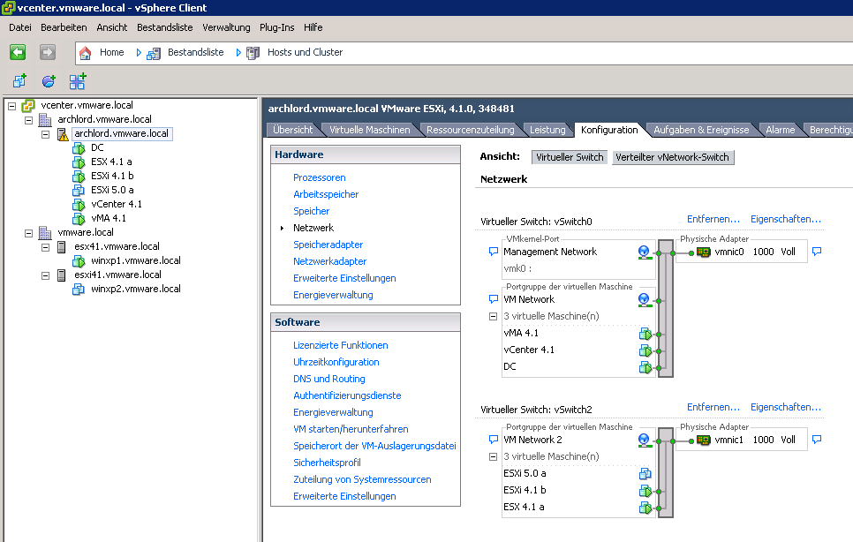The width and height of the screenshot is (853, 542).
Task: Click the green back navigation arrow
Action: [18, 52]
